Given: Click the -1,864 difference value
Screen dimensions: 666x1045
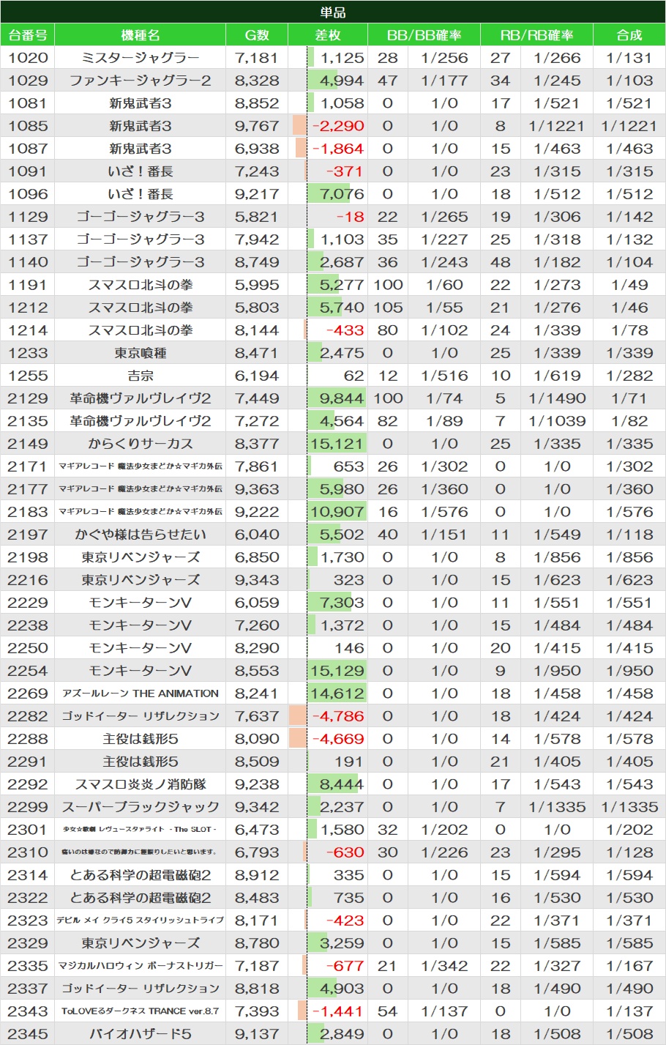Looking at the screenshot, I should pyautogui.click(x=338, y=149).
